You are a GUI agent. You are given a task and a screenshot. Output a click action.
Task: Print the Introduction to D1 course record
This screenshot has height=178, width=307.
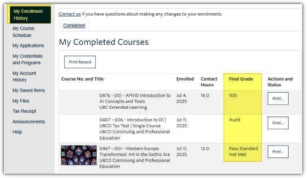tap(278, 123)
